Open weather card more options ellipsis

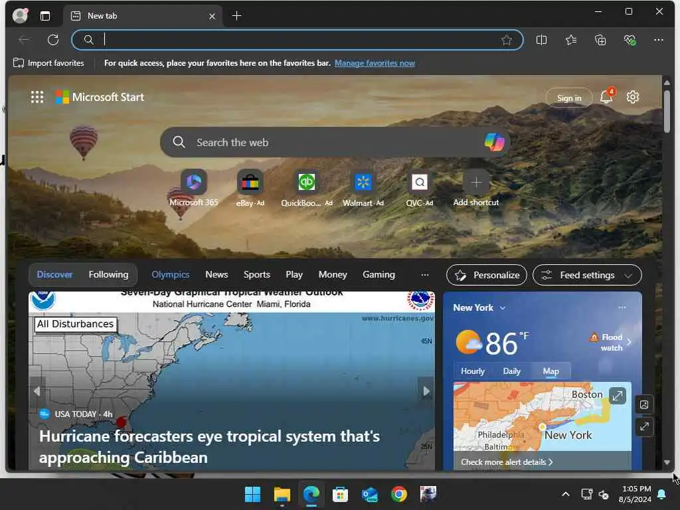pyautogui.click(x=622, y=307)
